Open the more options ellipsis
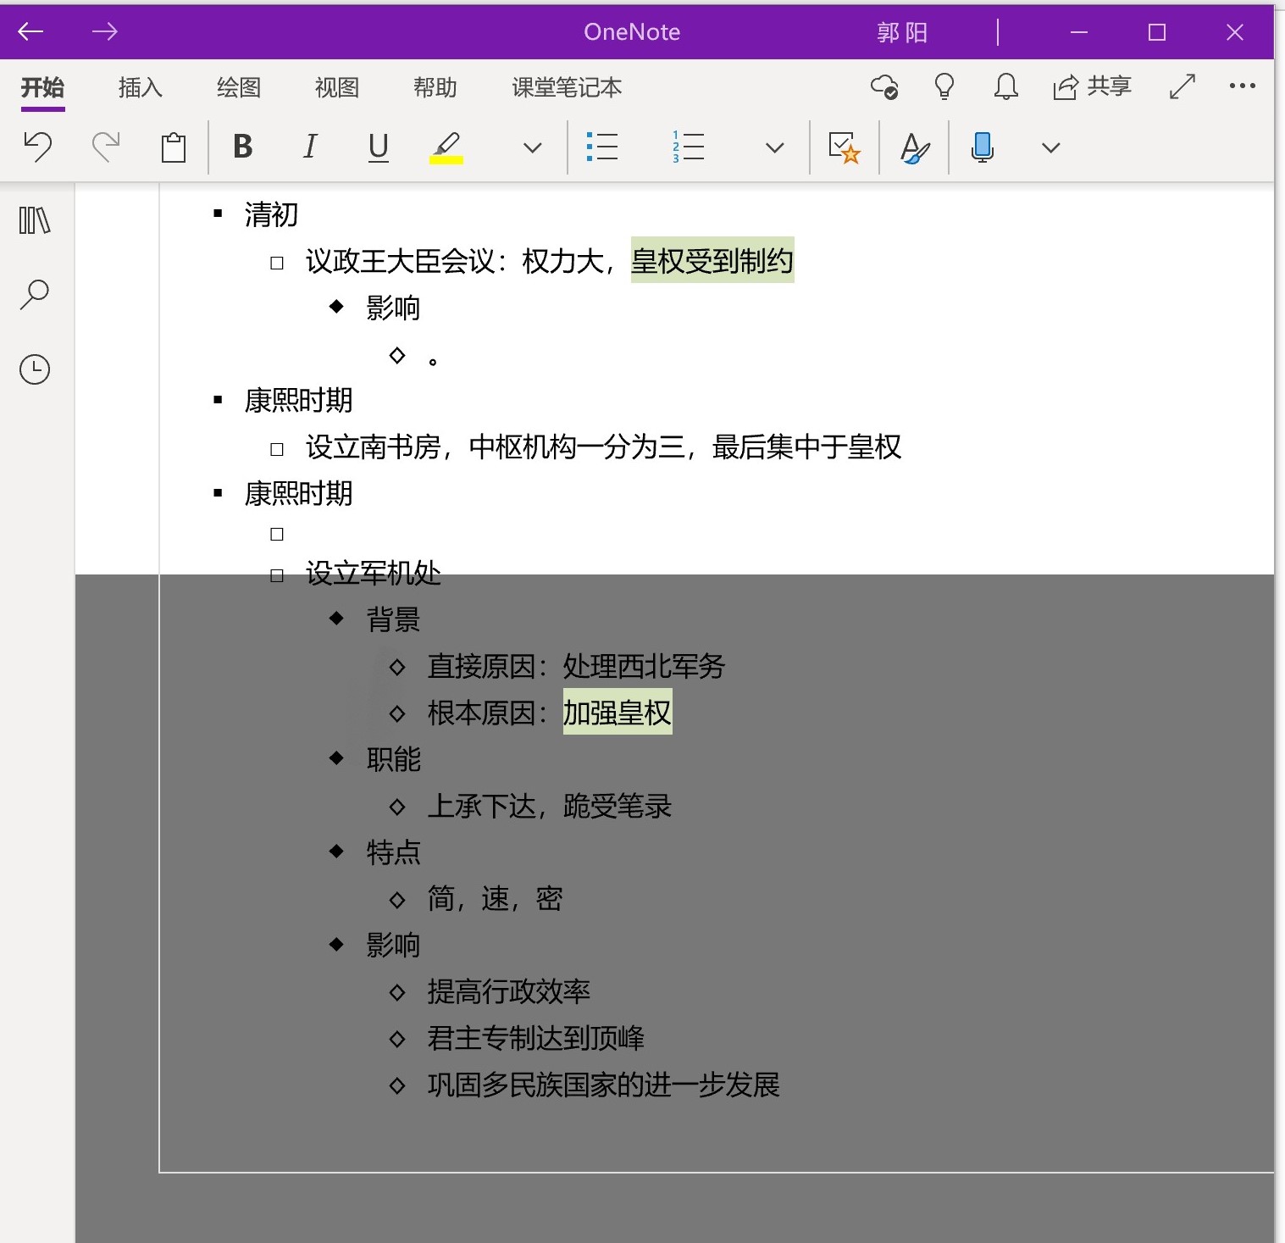 coord(1243,86)
